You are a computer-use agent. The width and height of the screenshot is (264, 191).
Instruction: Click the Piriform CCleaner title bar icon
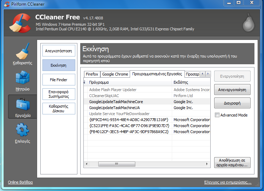click(7, 4)
